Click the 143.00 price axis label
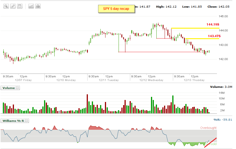This screenshot has height=149, width=236. pyautogui.click(x=223, y=45)
